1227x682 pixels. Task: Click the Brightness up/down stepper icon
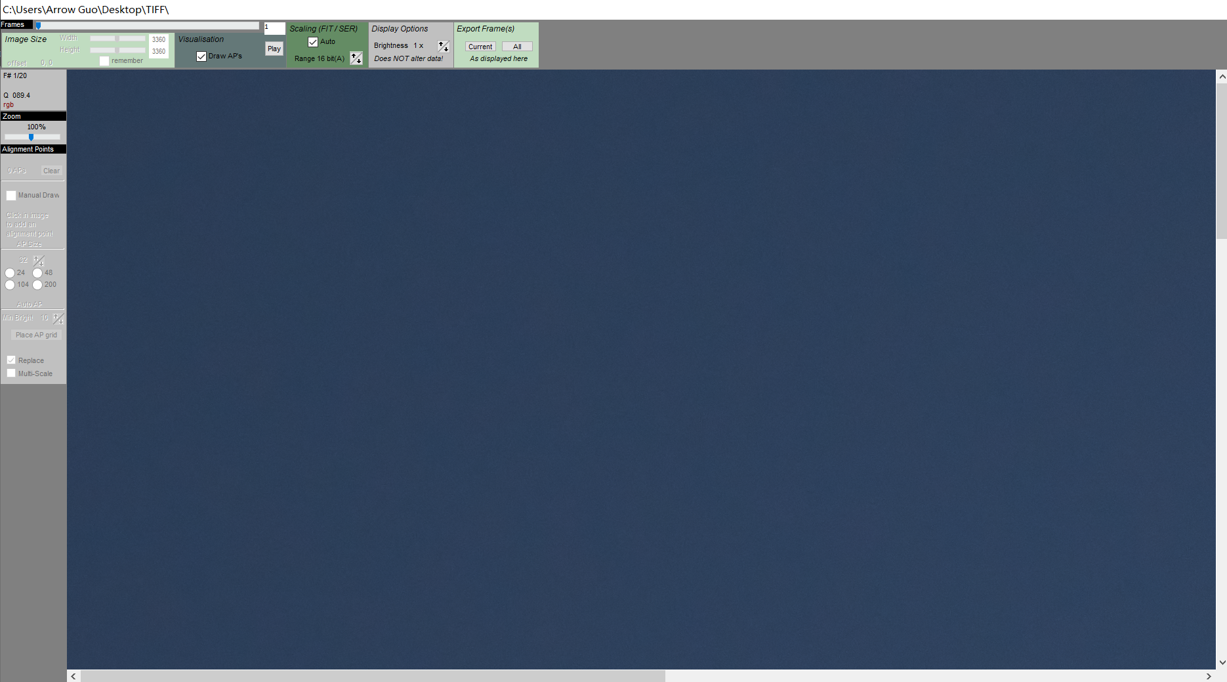pyautogui.click(x=444, y=46)
